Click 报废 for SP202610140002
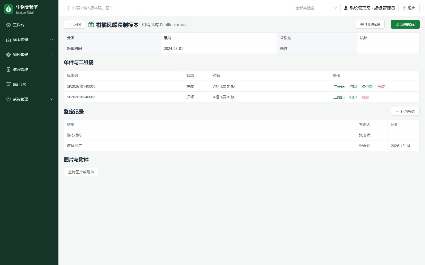The width and height of the screenshot is (425, 265). (x=365, y=97)
